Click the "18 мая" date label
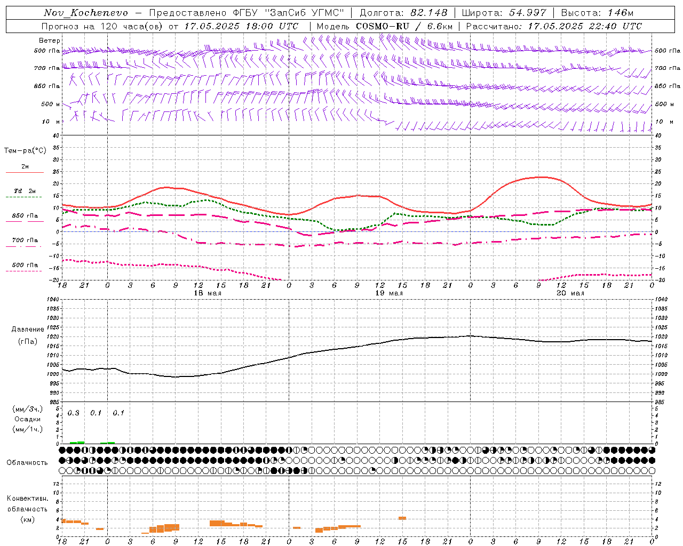 pyautogui.click(x=208, y=293)
